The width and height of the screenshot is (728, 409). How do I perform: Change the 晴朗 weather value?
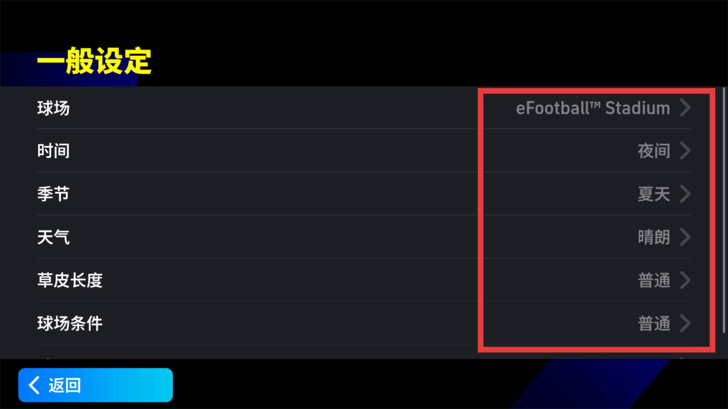654,237
